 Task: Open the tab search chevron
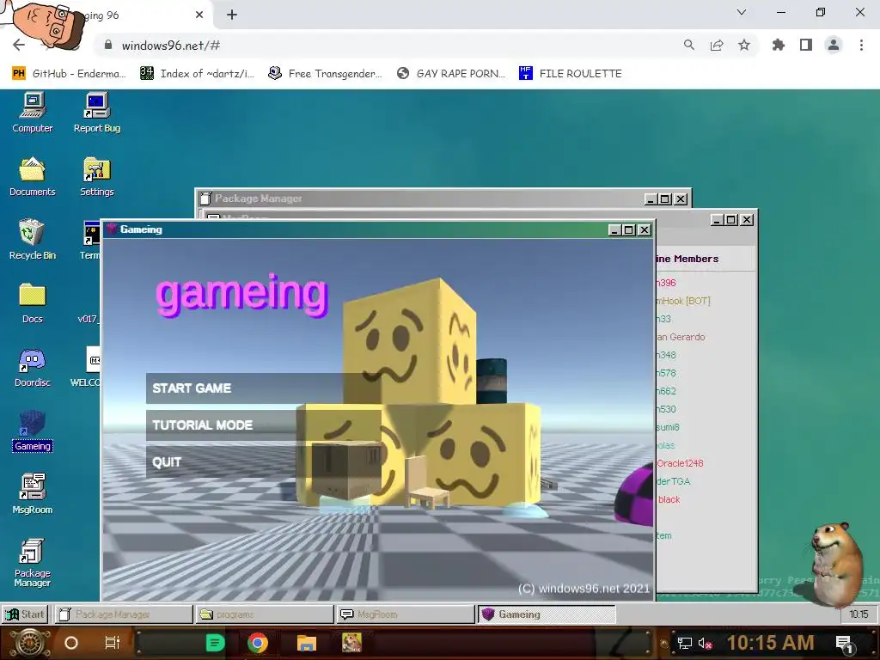pos(742,12)
